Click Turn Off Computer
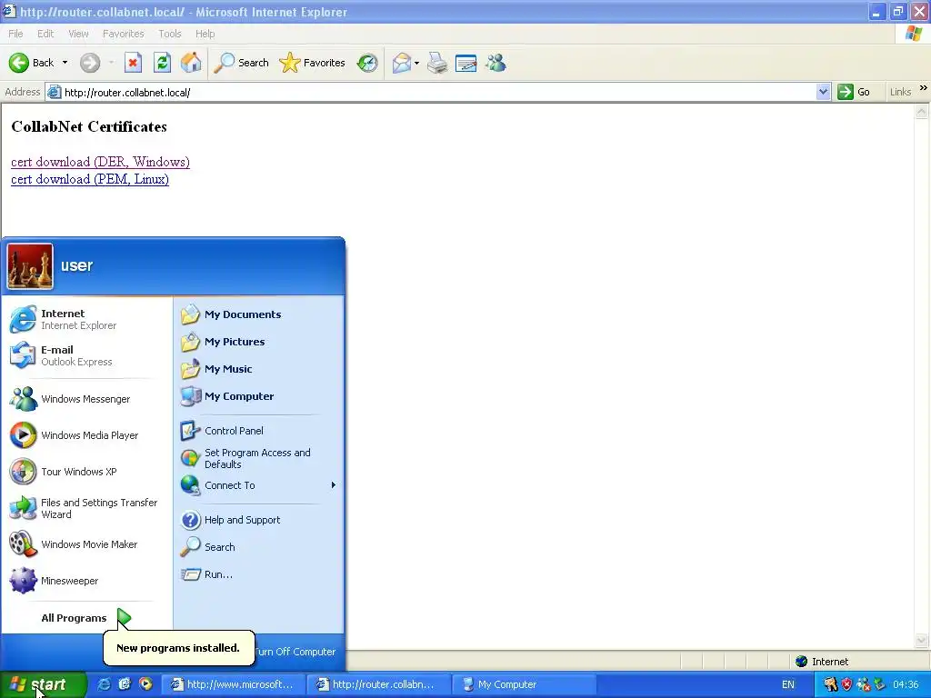The image size is (931, 698). coord(295,652)
